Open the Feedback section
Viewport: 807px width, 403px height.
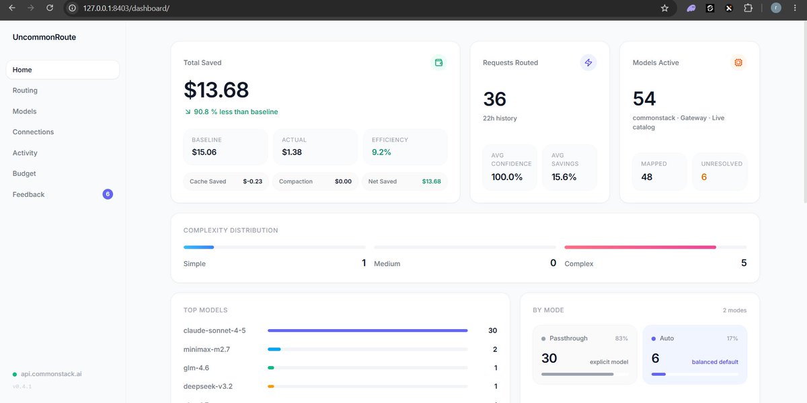pos(63,194)
